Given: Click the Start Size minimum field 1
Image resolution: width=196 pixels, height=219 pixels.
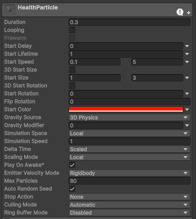Looking at the screenshot, I should click(x=94, y=78).
